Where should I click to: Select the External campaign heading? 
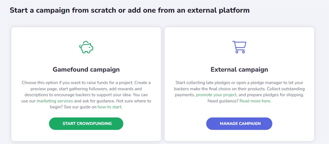pyautogui.click(x=239, y=69)
